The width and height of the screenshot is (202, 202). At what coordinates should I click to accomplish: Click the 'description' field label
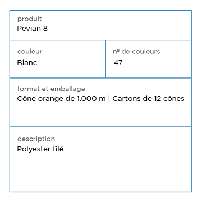coord(36,139)
